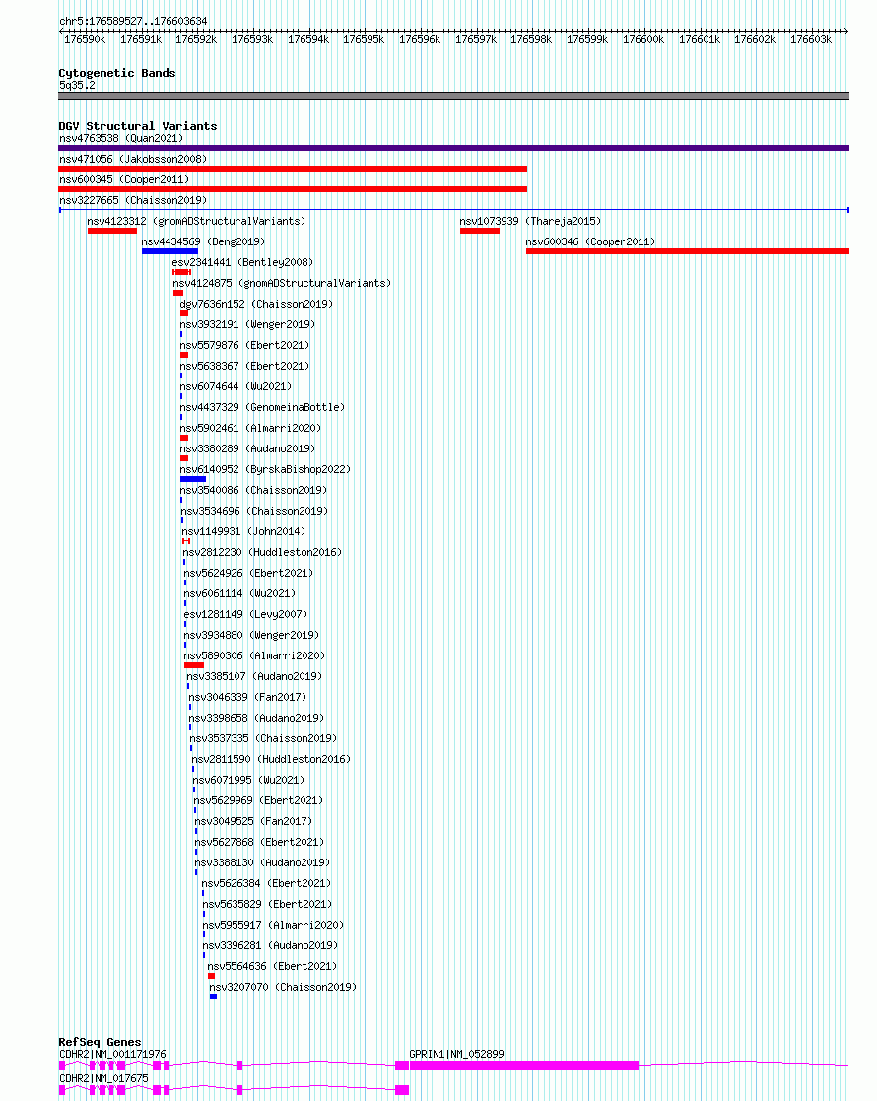This screenshot has width=877, height=1101.
Task: Select nsv5579876 (Ebert2021) label
Action: pyautogui.click(x=244, y=345)
